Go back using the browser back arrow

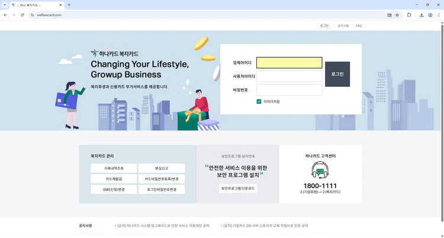(6, 15)
